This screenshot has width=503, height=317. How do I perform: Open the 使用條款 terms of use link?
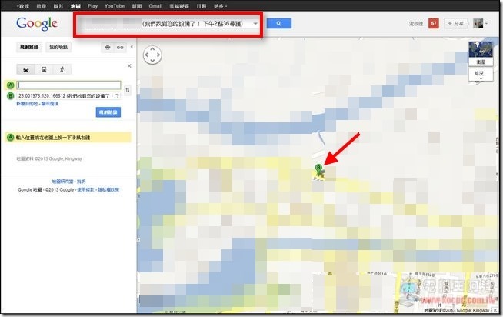tap(85, 189)
